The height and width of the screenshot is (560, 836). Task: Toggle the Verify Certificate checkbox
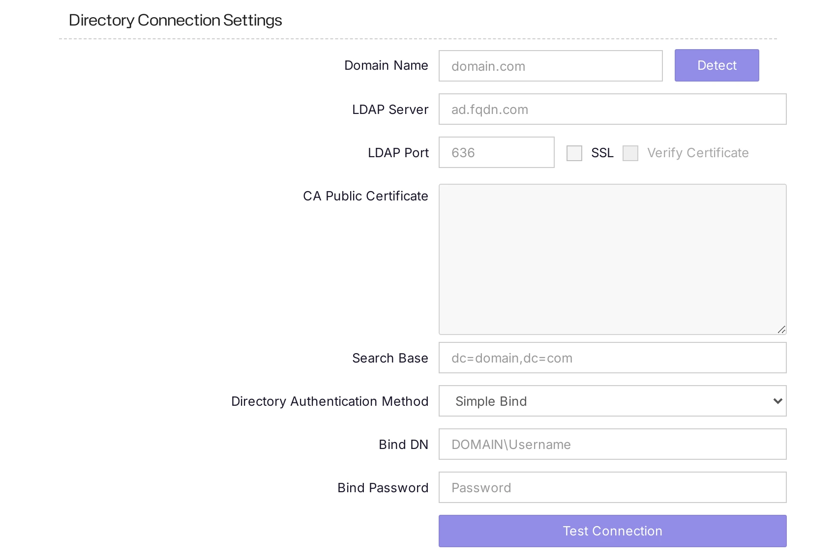point(630,153)
